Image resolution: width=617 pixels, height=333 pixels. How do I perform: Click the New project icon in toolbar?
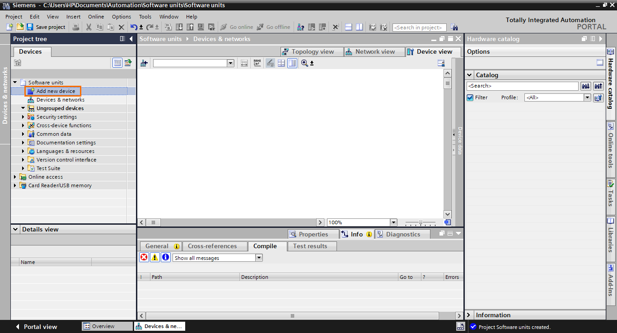point(9,27)
